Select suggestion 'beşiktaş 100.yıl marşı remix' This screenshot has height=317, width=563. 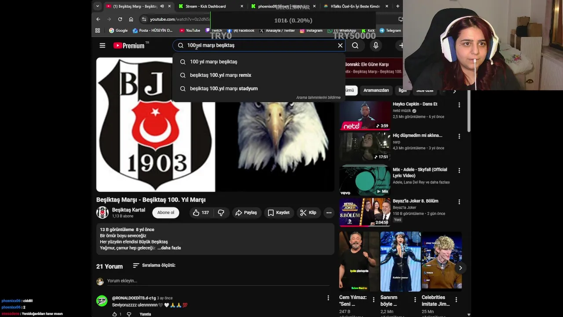[x=259, y=75]
